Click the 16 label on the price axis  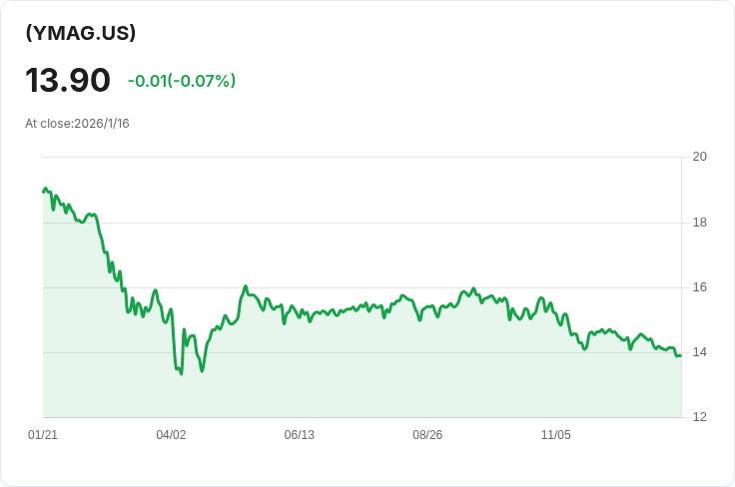699,287
